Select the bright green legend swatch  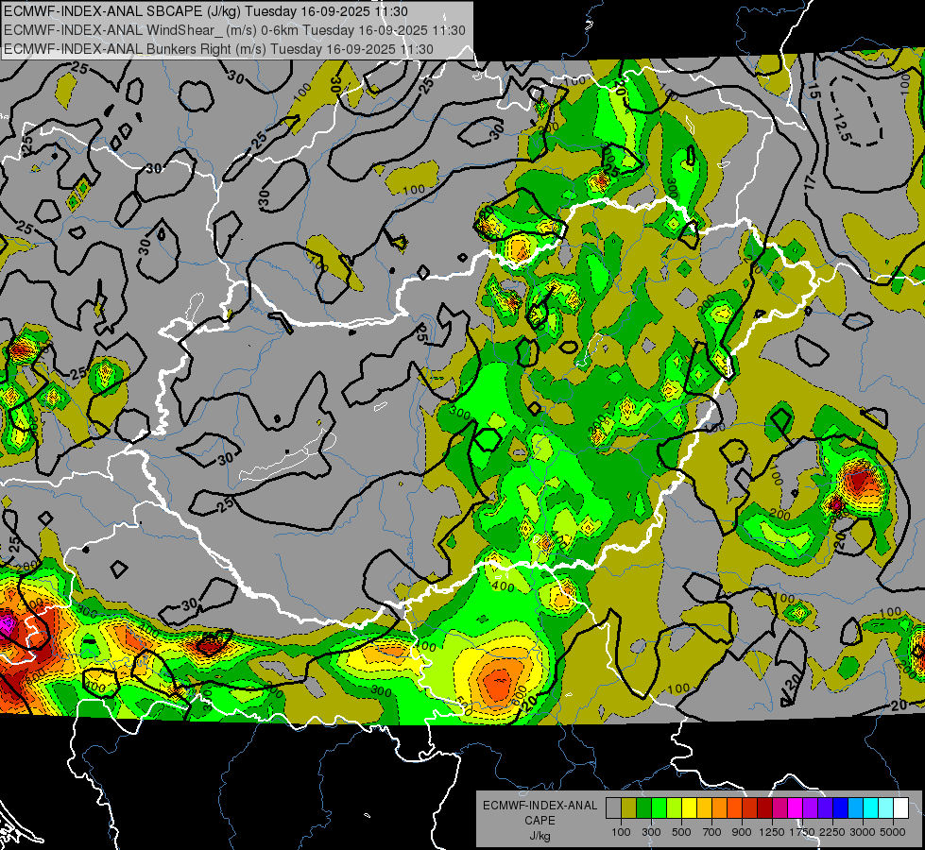click(x=659, y=807)
